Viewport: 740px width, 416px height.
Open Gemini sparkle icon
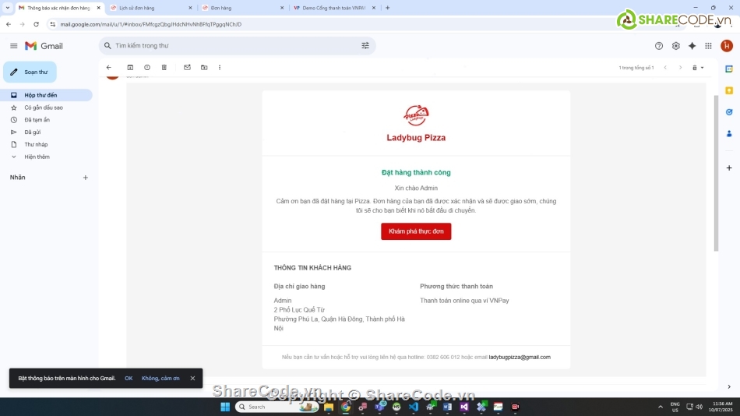(x=692, y=46)
